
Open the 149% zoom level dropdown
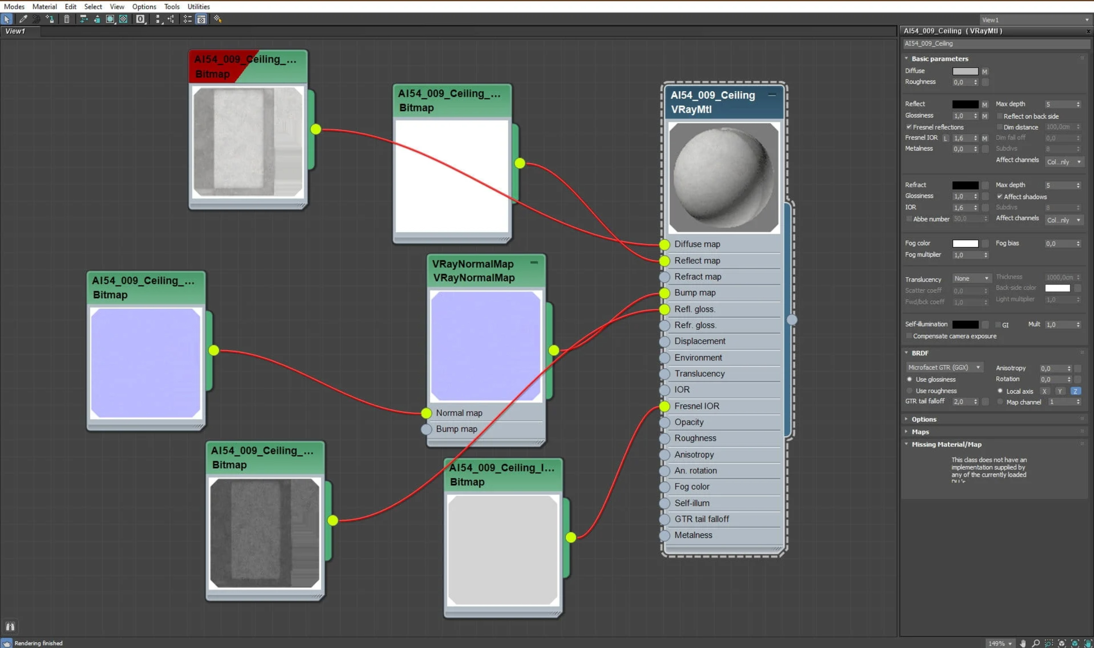coord(1000,643)
